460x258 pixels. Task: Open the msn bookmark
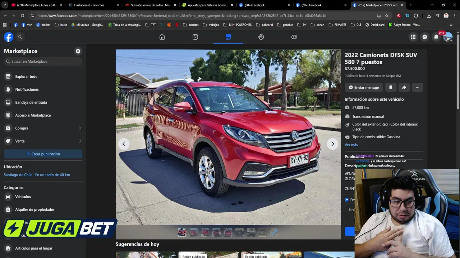coord(27,25)
